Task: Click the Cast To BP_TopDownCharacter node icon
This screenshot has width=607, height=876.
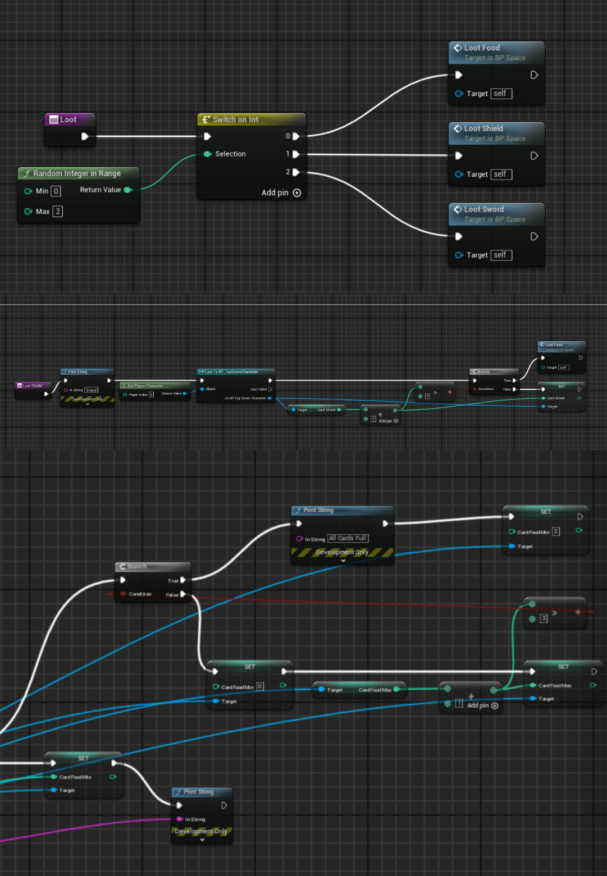Action: tap(200, 372)
